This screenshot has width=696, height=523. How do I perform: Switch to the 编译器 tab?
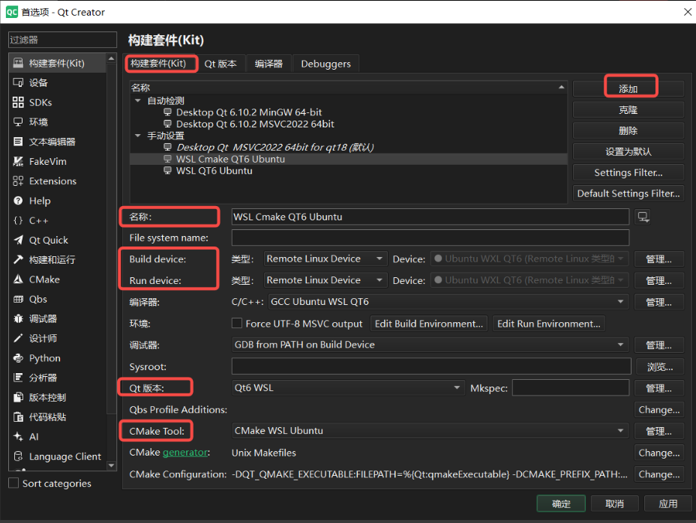click(x=268, y=64)
